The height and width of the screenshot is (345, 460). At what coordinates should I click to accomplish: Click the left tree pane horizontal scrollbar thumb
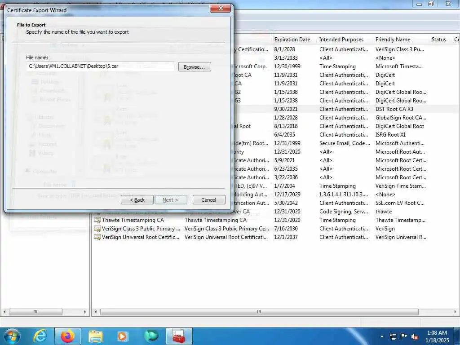[x=35, y=312]
